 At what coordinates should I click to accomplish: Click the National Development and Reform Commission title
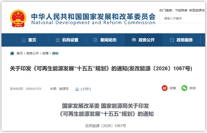click(x=93, y=23)
